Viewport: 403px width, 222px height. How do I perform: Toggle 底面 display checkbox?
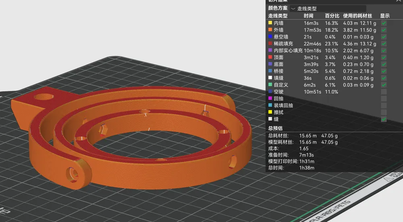click(x=384, y=64)
